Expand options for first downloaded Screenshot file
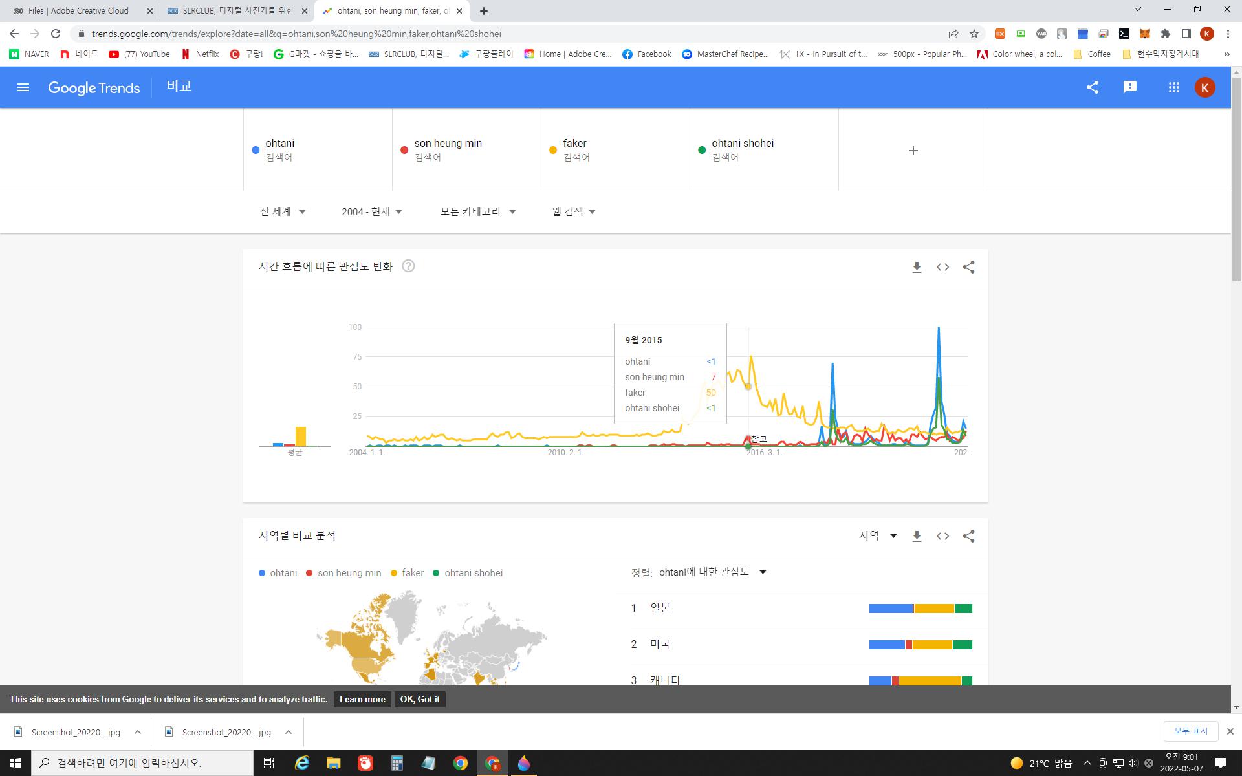The width and height of the screenshot is (1242, 776). click(x=138, y=732)
